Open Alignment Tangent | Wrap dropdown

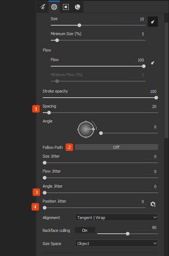(x=116, y=217)
